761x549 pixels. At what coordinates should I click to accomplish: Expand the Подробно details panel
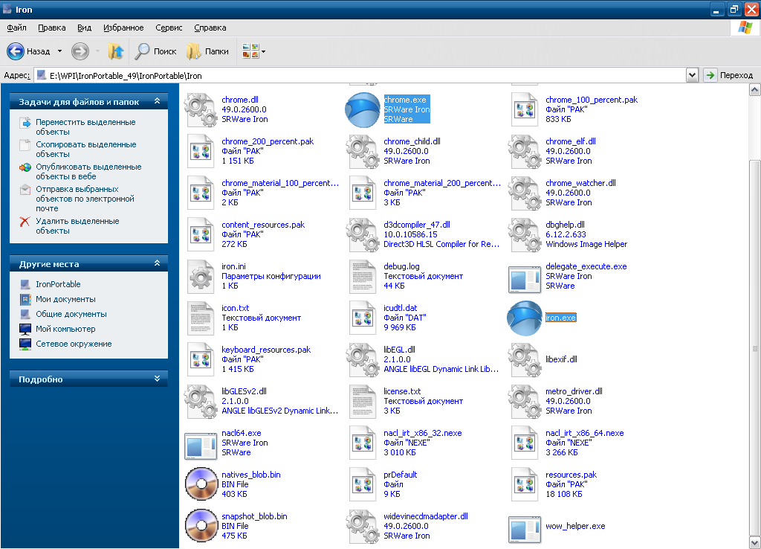pos(156,379)
